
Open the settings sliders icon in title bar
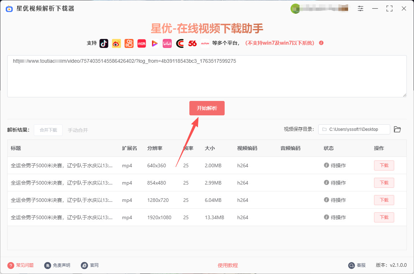(361, 8)
